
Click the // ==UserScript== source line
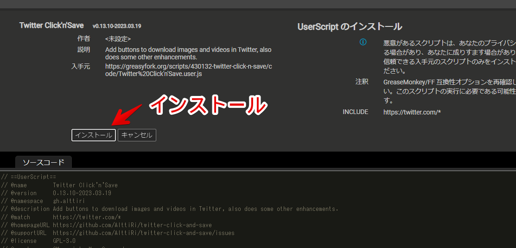[x=29, y=177]
